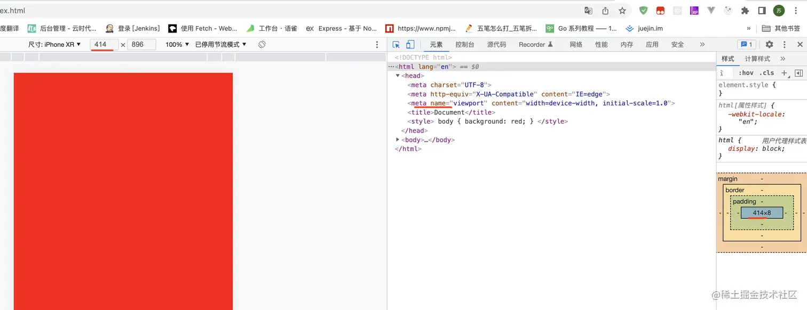Switch to the 性能 tab
807x310 pixels.
(602, 45)
